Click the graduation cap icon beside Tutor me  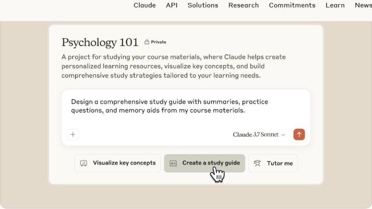(257, 163)
